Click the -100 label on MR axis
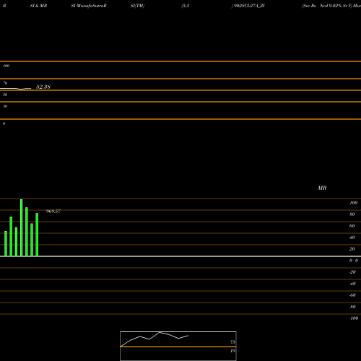The width and height of the screenshot is (361, 361). (354, 318)
